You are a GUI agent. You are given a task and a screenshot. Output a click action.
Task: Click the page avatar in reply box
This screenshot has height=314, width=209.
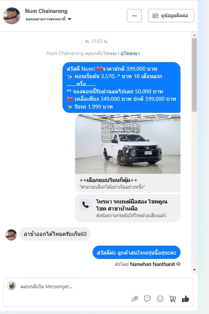(x=11, y=286)
